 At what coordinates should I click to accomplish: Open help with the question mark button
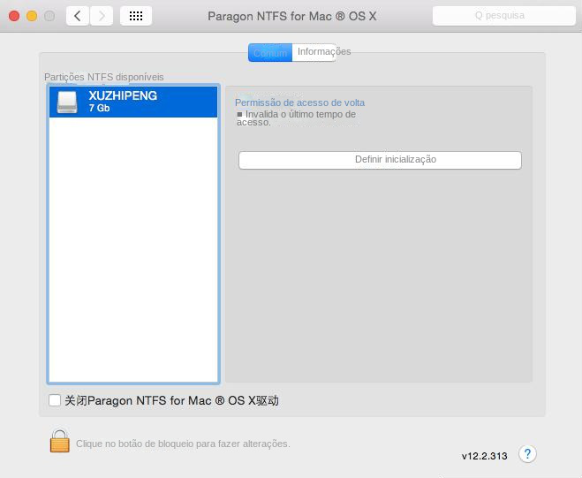point(527,454)
